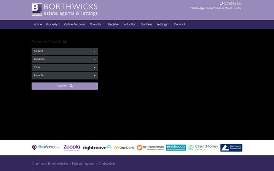Viewport: 274px width, 171px height.
Task: Click the One Dome logo
Action: [x=124, y=147]
